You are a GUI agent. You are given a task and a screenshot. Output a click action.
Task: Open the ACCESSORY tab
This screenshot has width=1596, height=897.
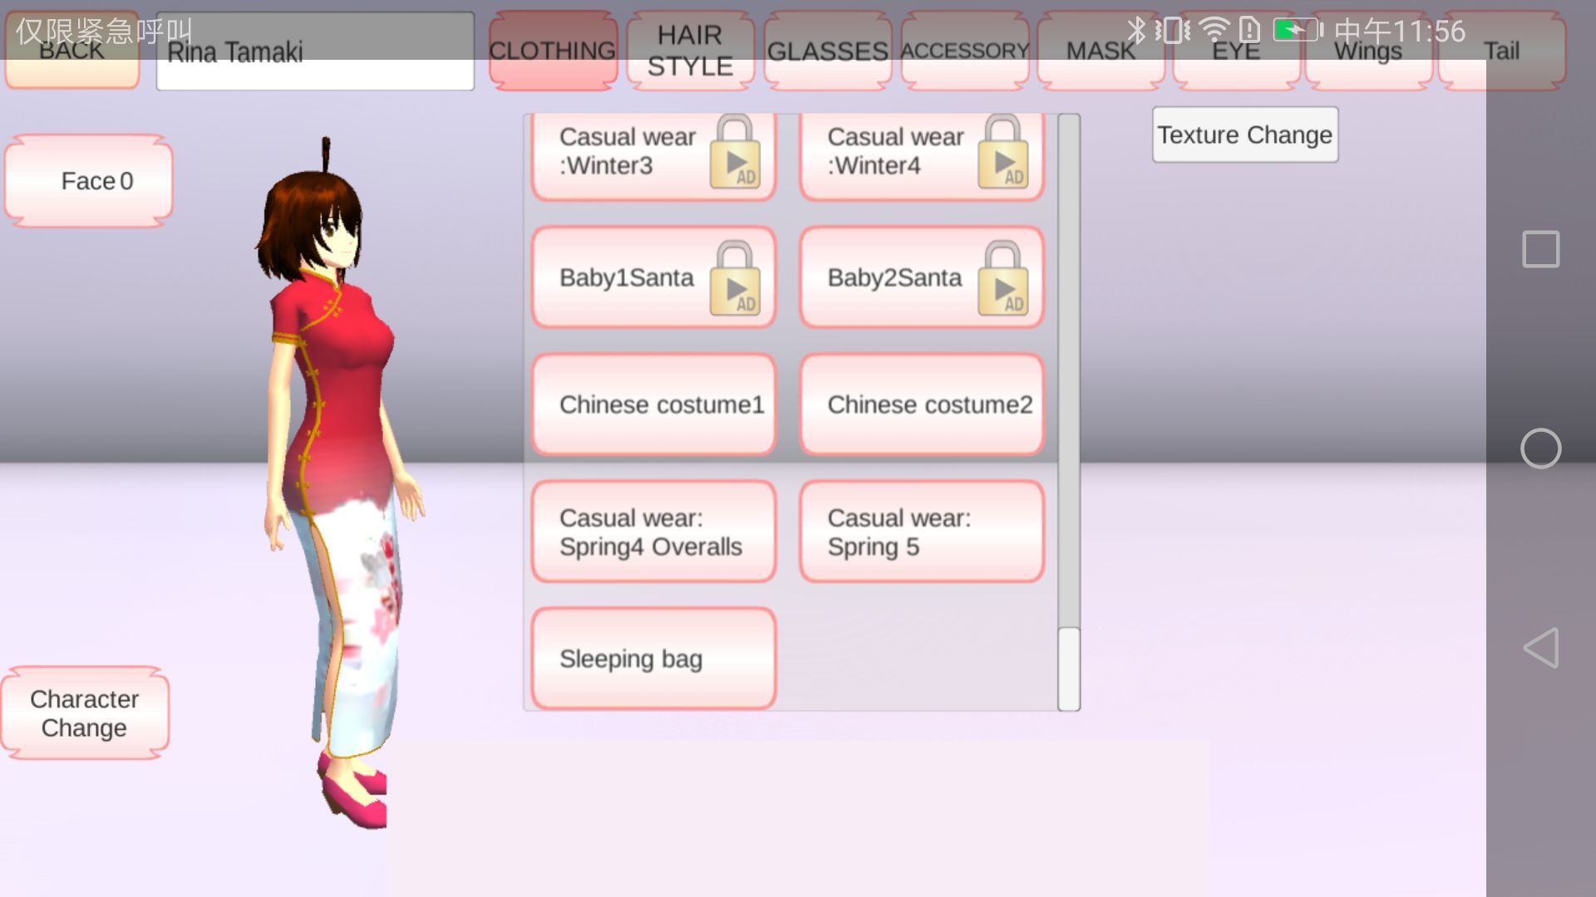point(964,51)
